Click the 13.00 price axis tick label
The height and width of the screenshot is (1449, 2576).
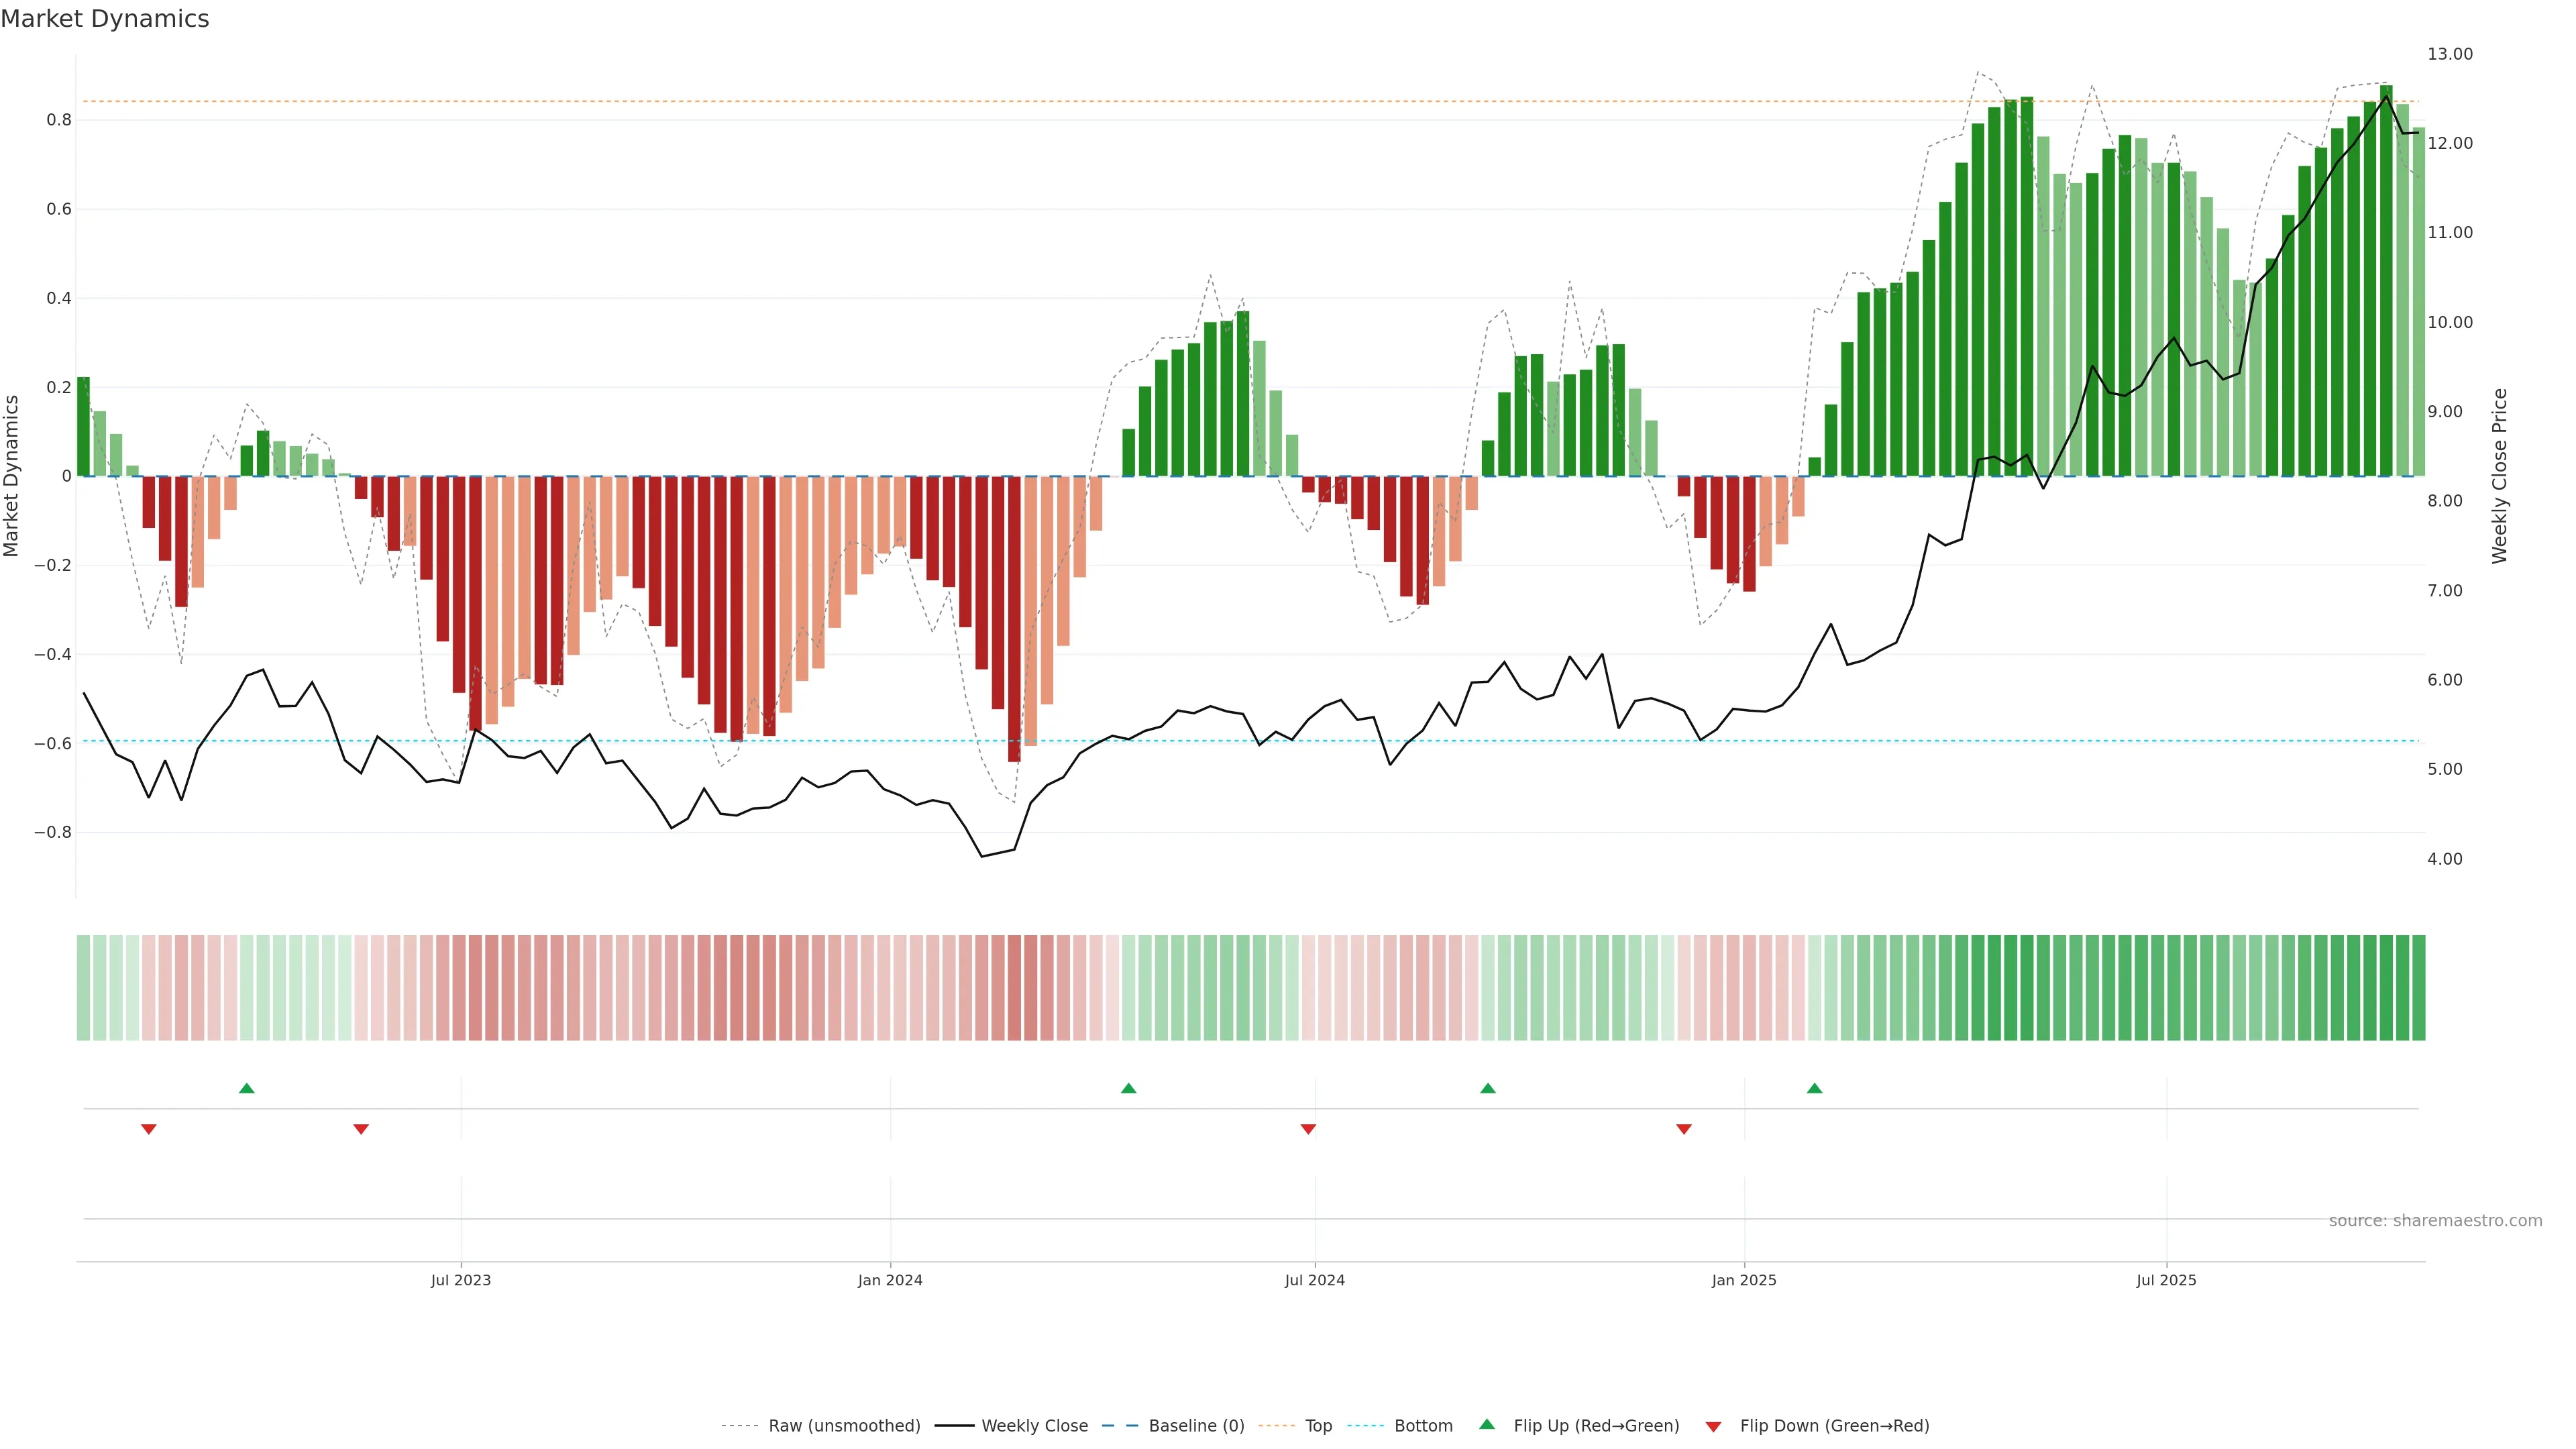[2450, 54]
